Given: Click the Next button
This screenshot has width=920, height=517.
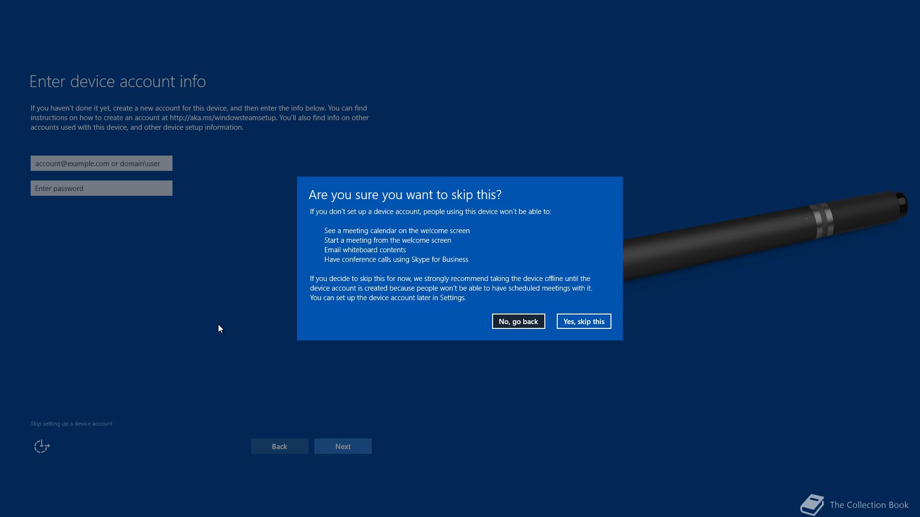Looking at the screenshot, I should [343, 446].
